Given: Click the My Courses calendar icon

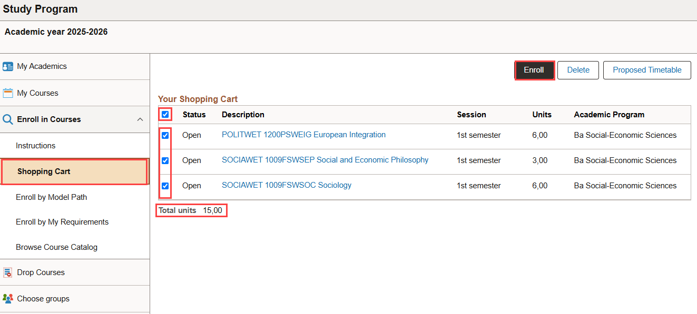Looking at the screenshot, I should (x=8, y=93).
